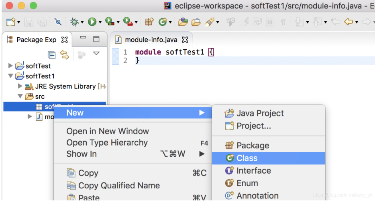Collapse All in Package Explorer
375x204 pixels.
(x=52, y=54)
